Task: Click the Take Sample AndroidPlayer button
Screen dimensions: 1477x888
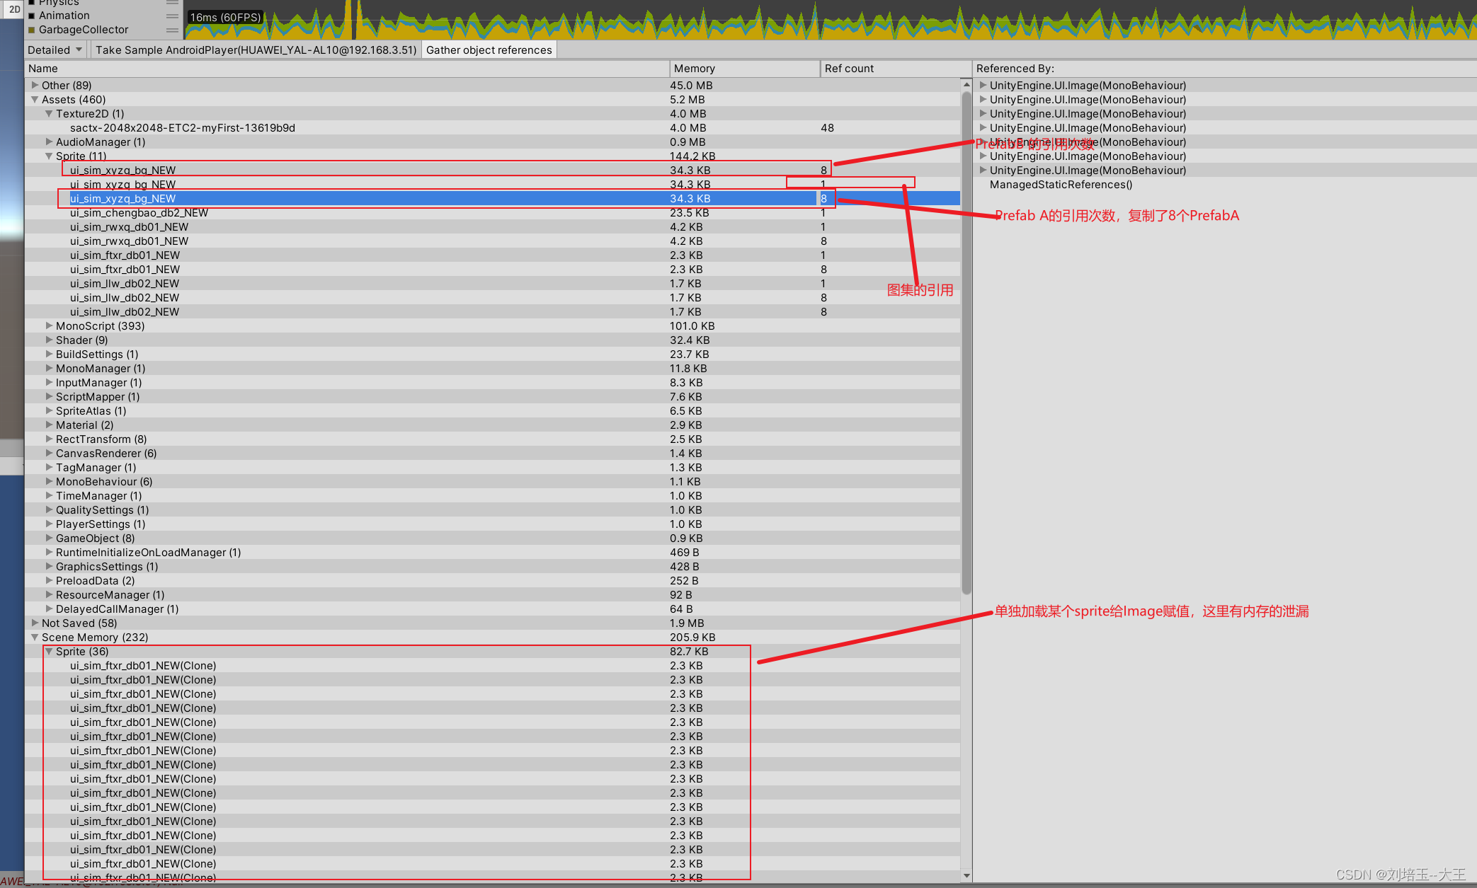Action: [x=256, y=50]
